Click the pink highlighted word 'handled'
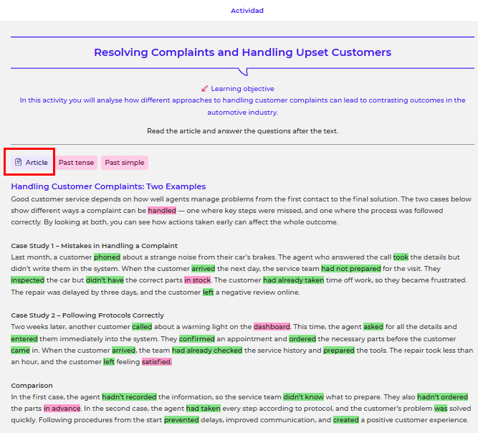This screenshot has width=478, height=433. (x=162, y=211)
